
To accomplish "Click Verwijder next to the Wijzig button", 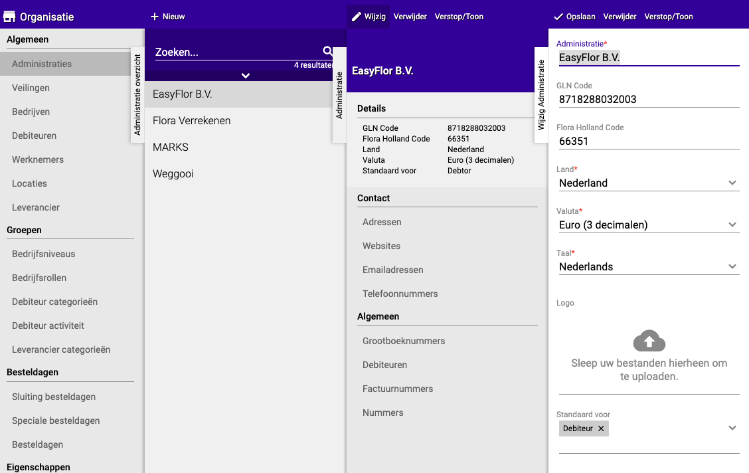I will tap(410, 17).
